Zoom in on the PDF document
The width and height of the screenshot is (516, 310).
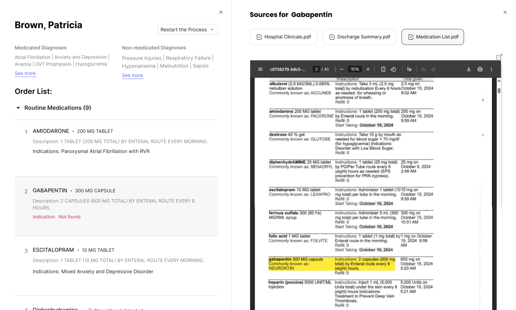(x=368, y=69)
